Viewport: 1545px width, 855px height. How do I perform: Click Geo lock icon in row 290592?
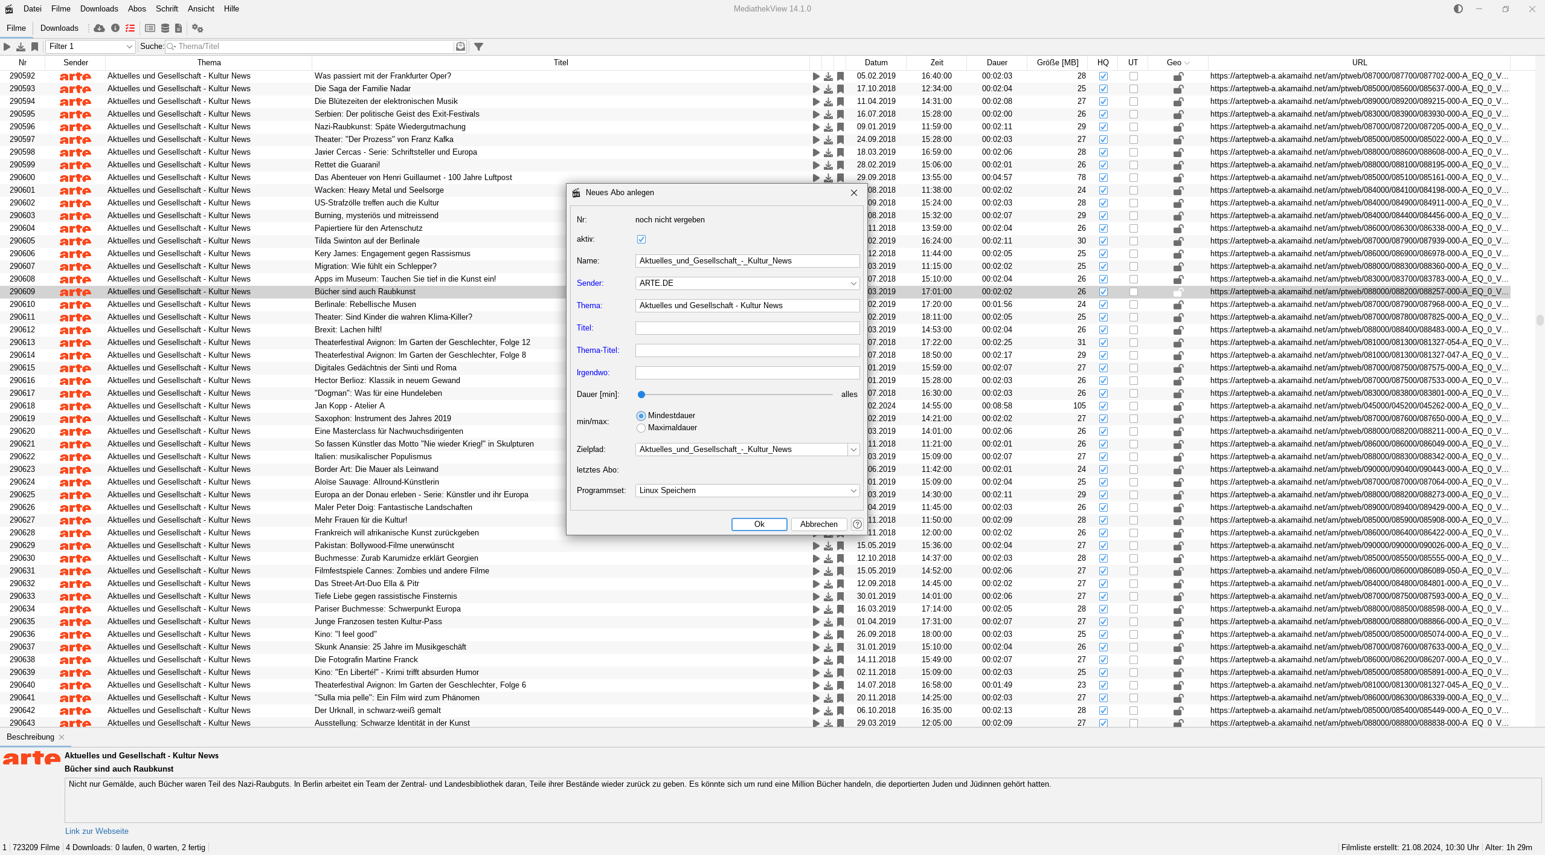point(1178,76)
